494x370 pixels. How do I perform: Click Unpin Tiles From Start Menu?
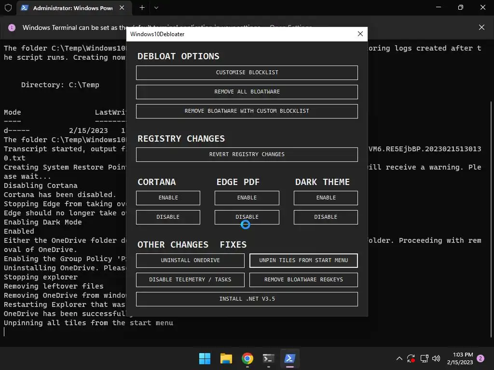tap(303, 261)
